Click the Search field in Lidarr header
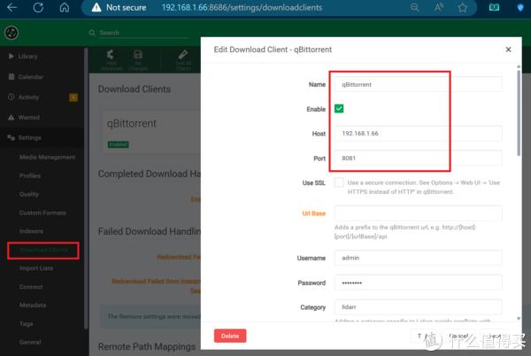This screenshot has height=356, width=531. tap(143, 33)
